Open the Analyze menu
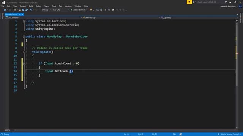The height and width of the screenshot is (136, 243). tap(68, 6)
